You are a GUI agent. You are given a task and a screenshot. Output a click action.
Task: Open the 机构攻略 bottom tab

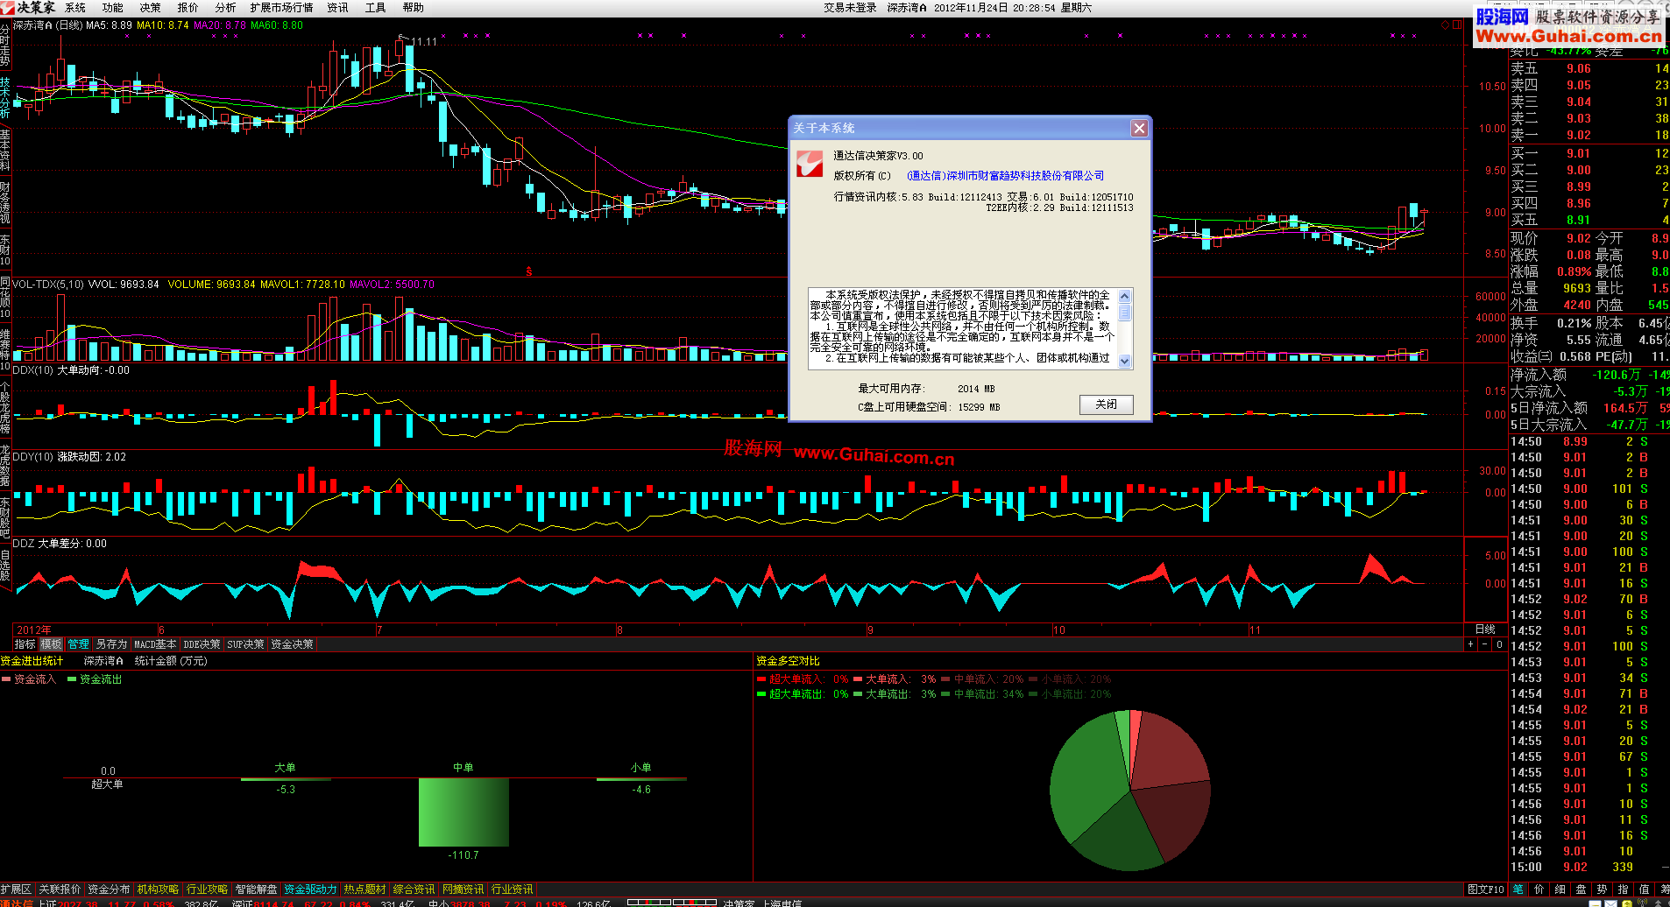click(x=158, y=889)
